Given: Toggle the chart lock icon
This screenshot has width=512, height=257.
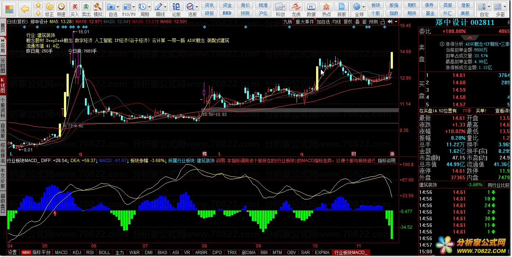Looking at the screenshot, I should 383,22.
